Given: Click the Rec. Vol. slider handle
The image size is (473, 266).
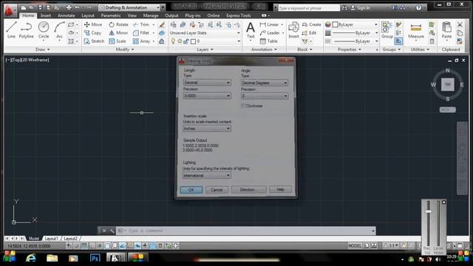Looking at the screenshot, I should [x=429, y=211].
